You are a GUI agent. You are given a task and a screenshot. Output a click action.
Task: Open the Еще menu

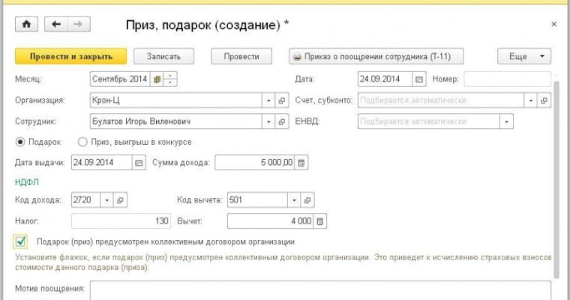pyautogui.click(x=524, y=56)
